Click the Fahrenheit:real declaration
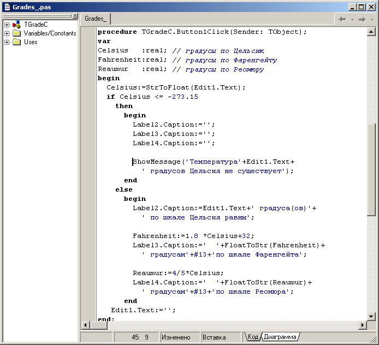This screenshot has width=379, height=345. [133, 60]
